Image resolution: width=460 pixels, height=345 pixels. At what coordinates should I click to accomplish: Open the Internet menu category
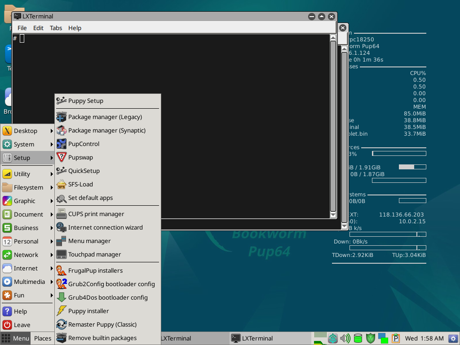pyautogui.click(x=27, y=269)
